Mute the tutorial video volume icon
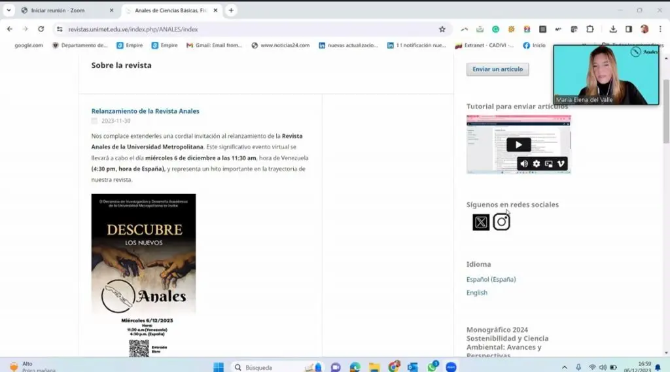 [x=524, y=164]
